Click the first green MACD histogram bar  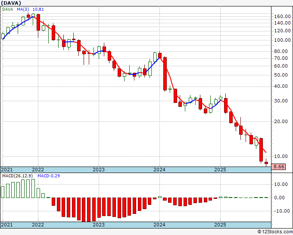coord(3,192)
